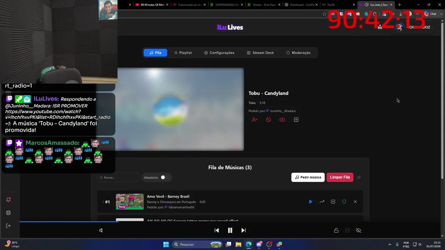The height and width of the screenshot is (250, 445).
Task: Show hidden system tray icons
Action: (x=390, y=244)
